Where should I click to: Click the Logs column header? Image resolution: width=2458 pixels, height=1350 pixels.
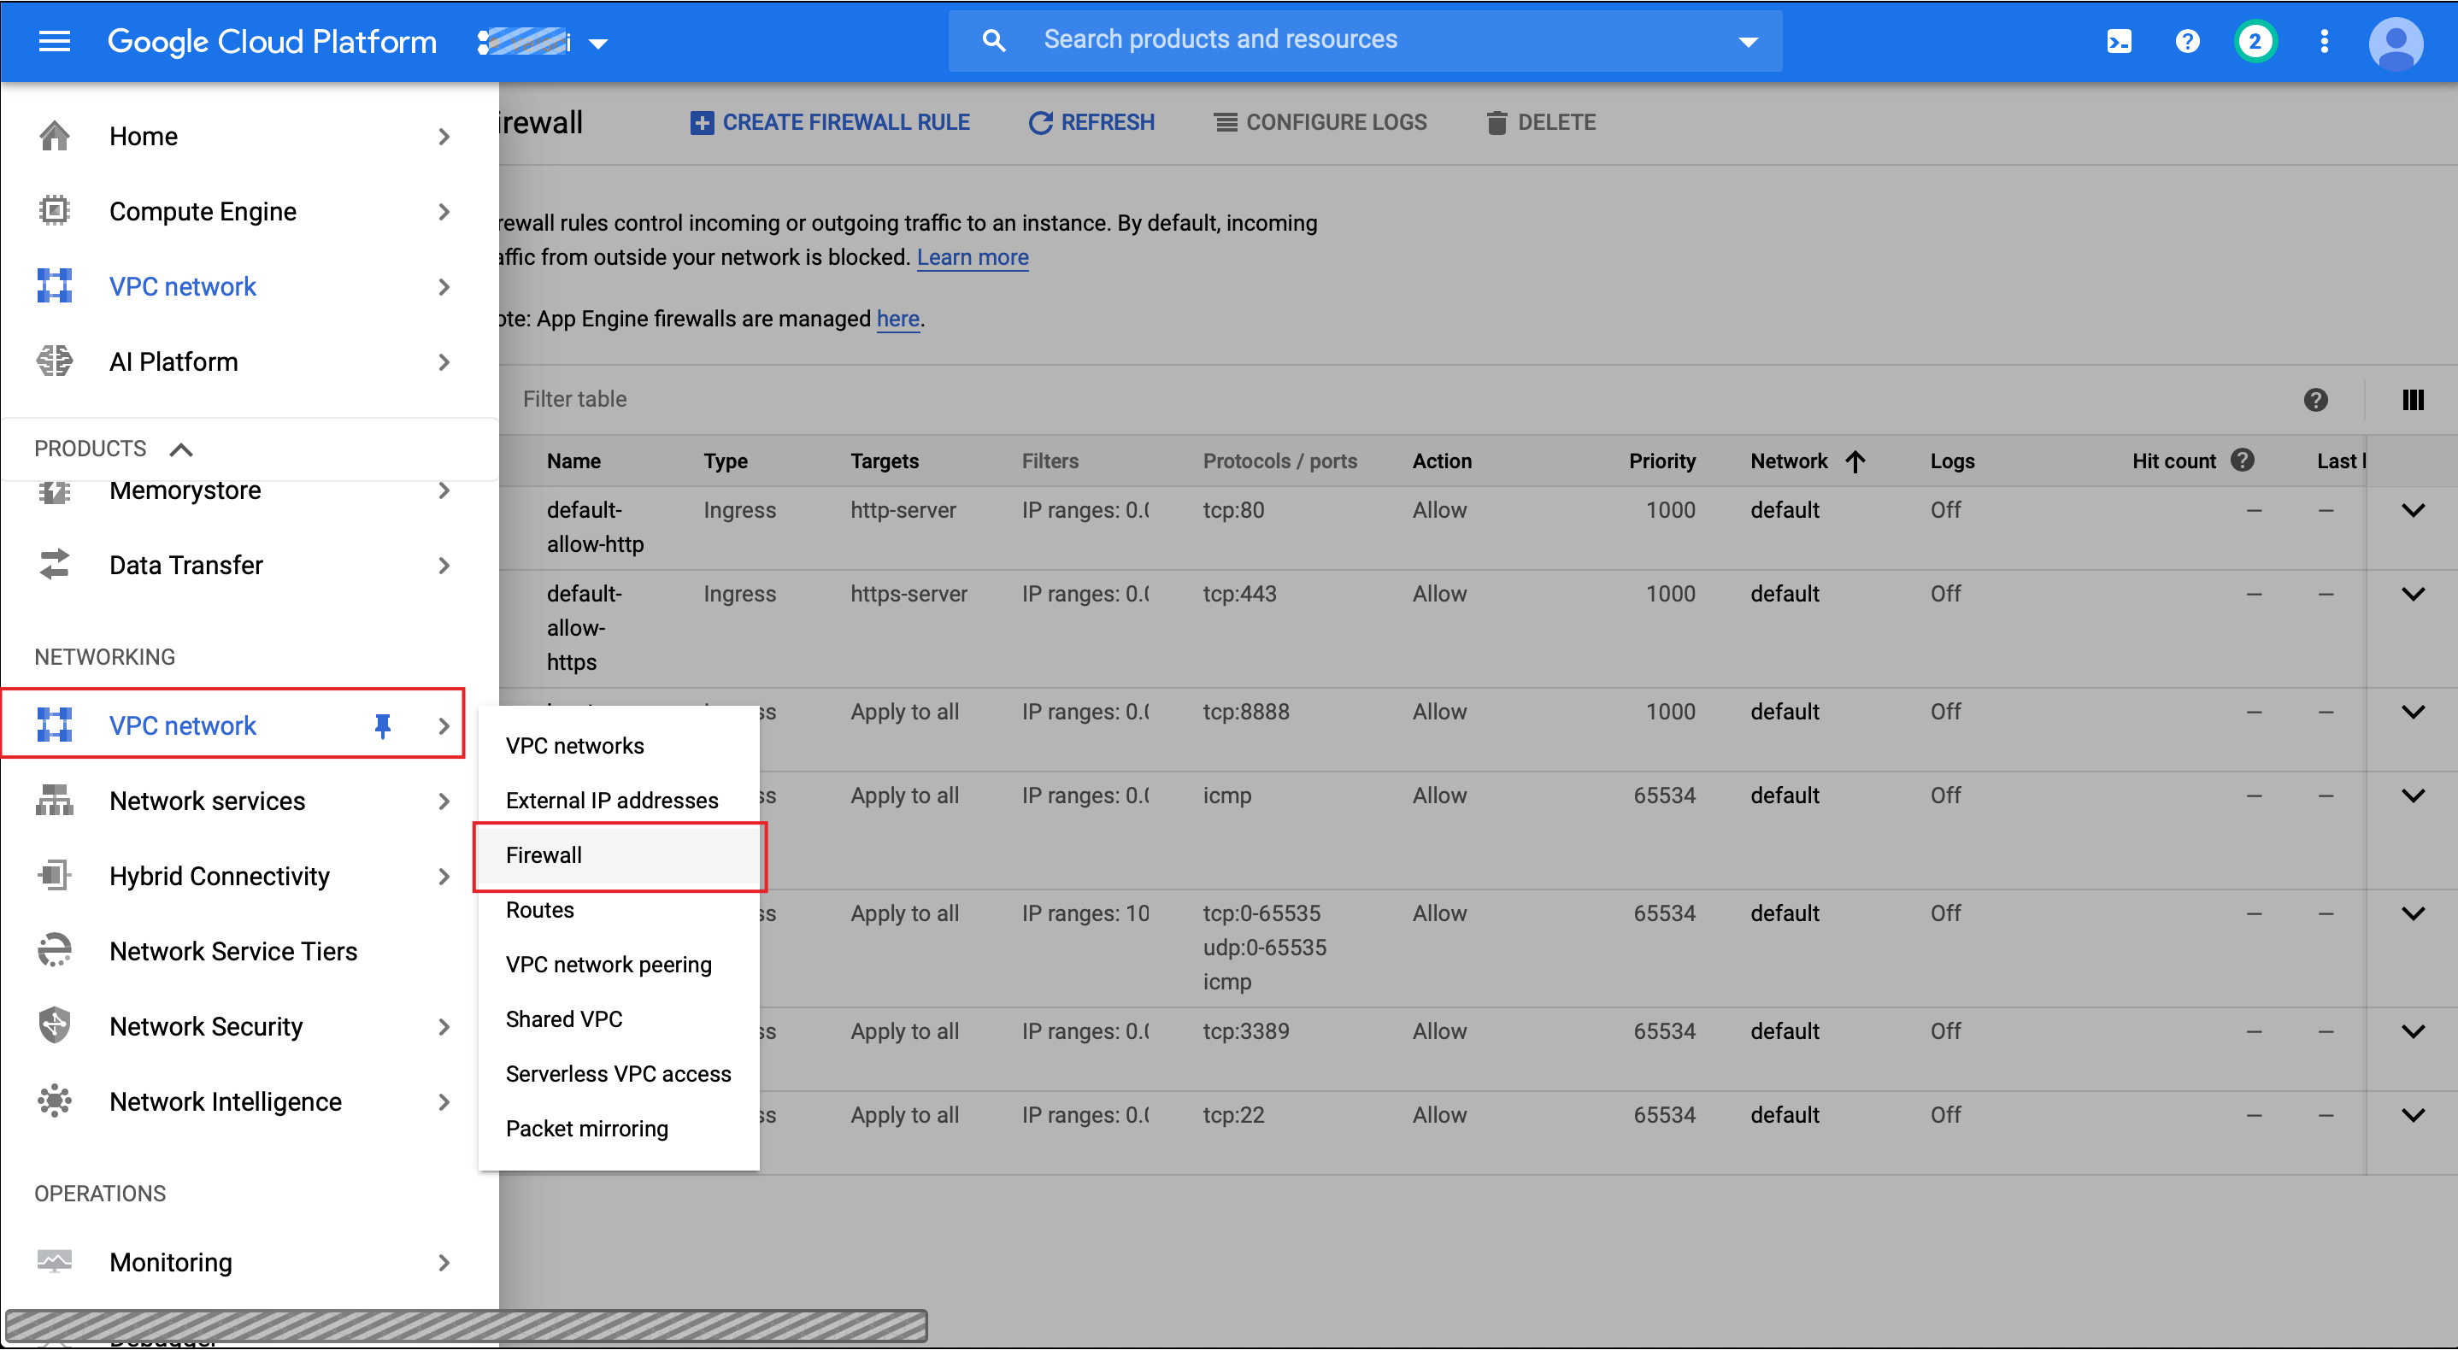click(x=1952, y=461)
